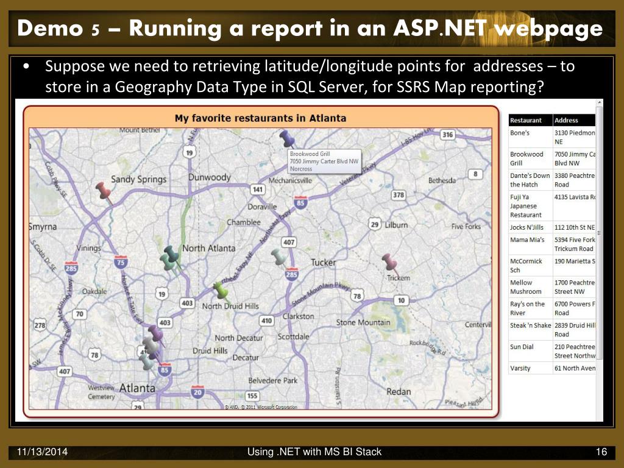This screenshot has height=468, width=624.
Task: Click the 3130 Piedmont address cell
Action: tap(574, 137)
